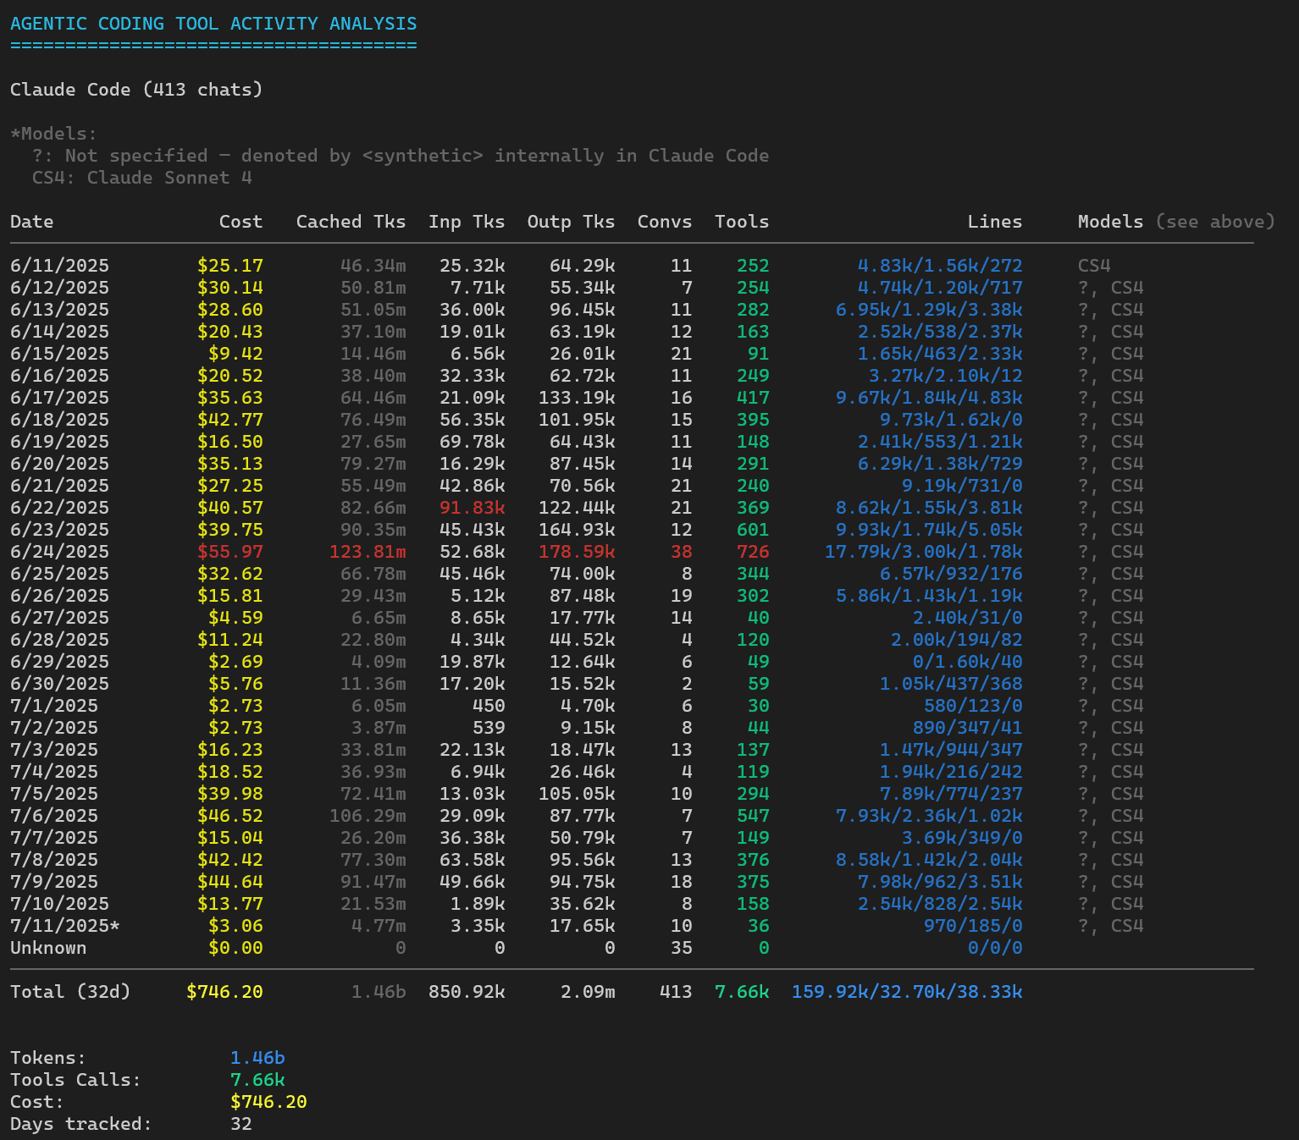Click the 'Models' column header
The height and width of the screenshot is (1140, 1299).
pos(1110,222)
